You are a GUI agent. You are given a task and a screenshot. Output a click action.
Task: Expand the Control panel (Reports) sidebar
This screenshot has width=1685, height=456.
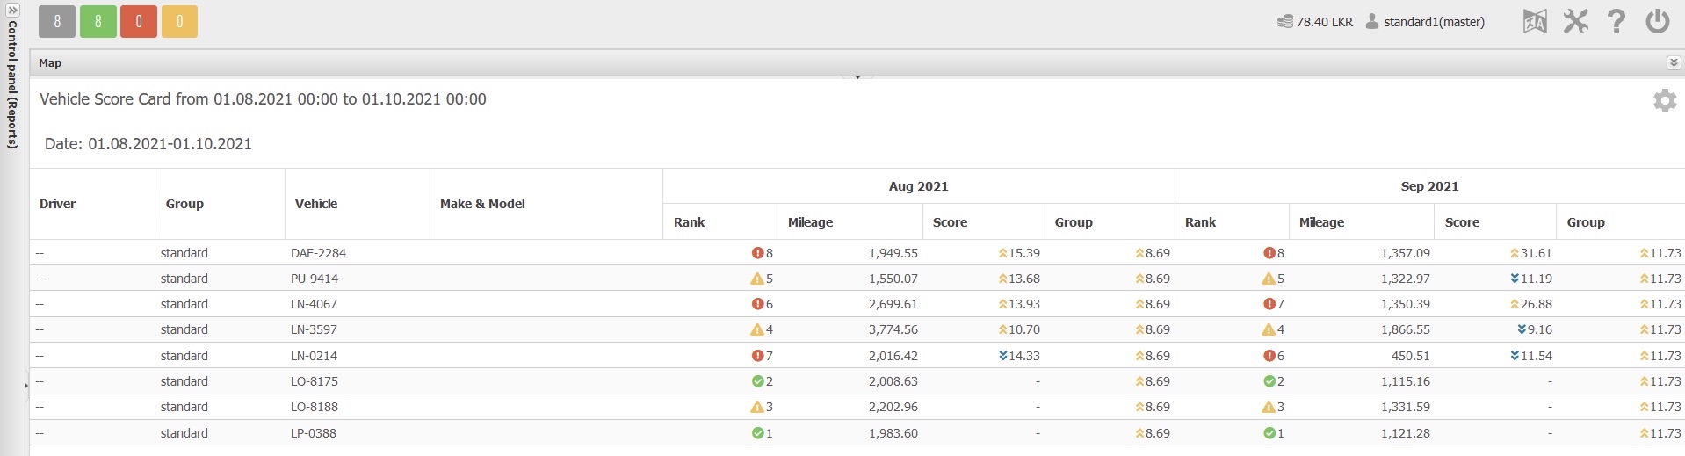[12, 10]
